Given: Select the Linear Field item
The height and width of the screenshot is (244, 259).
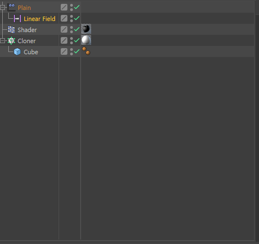Looking at the screenshot, I should (40, 19).
